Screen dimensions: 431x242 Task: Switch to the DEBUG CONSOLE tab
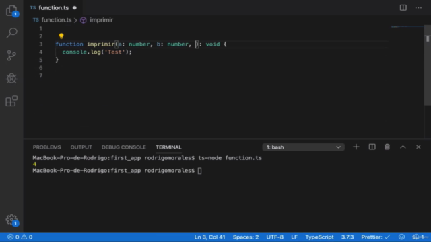point(124,147)
